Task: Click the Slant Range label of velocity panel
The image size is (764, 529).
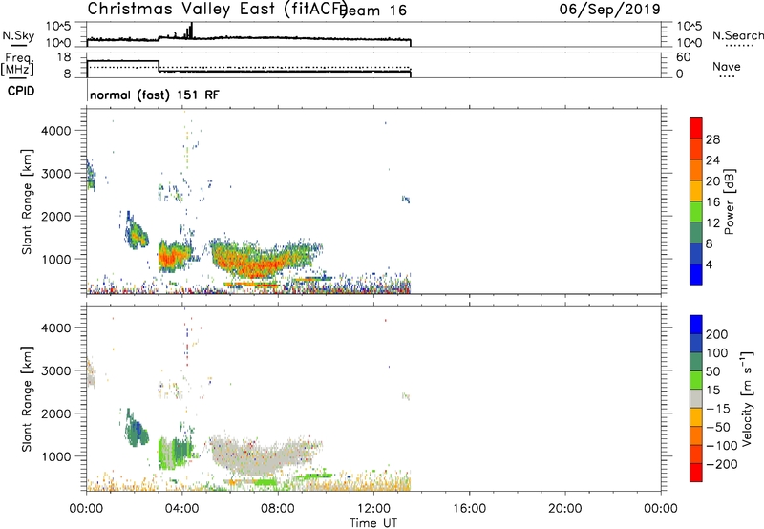Action: pos(27,399)
